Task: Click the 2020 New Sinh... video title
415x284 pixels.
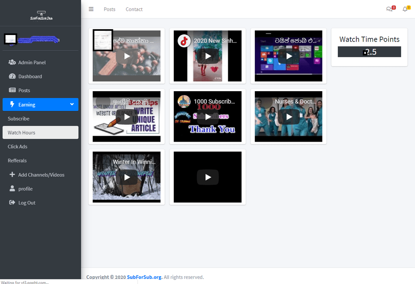Action: pos(215,41)
